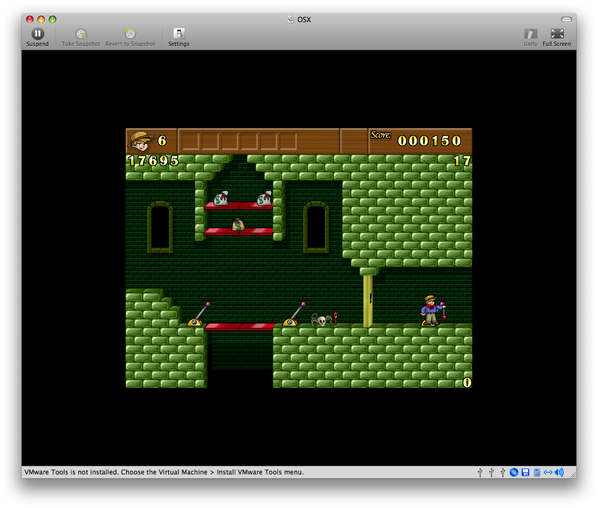Click the lever left of the red bridge

coord(197,315)
